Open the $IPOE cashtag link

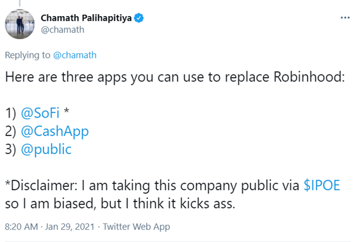[322, 185]
